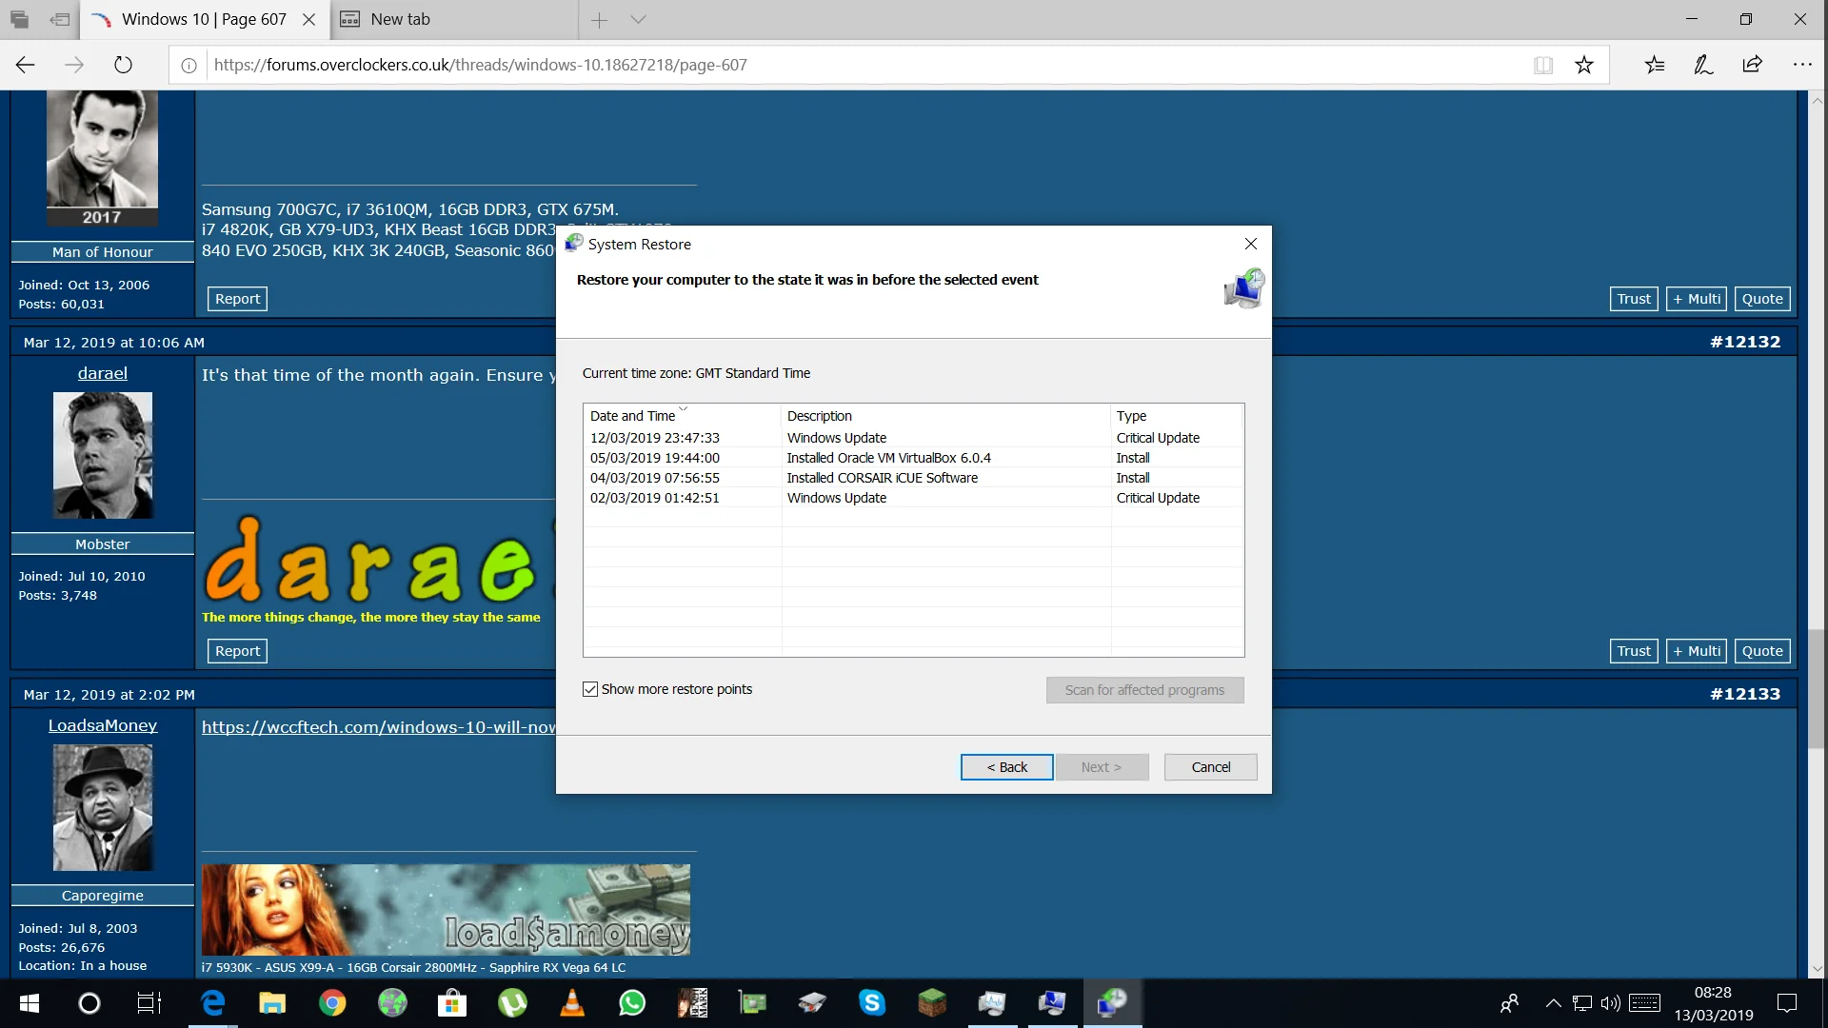Image resolution: width=1828 pixels, height=1028 pixels.
Task: Launch VLC media player from taskbar
Action: [572, 1003]
